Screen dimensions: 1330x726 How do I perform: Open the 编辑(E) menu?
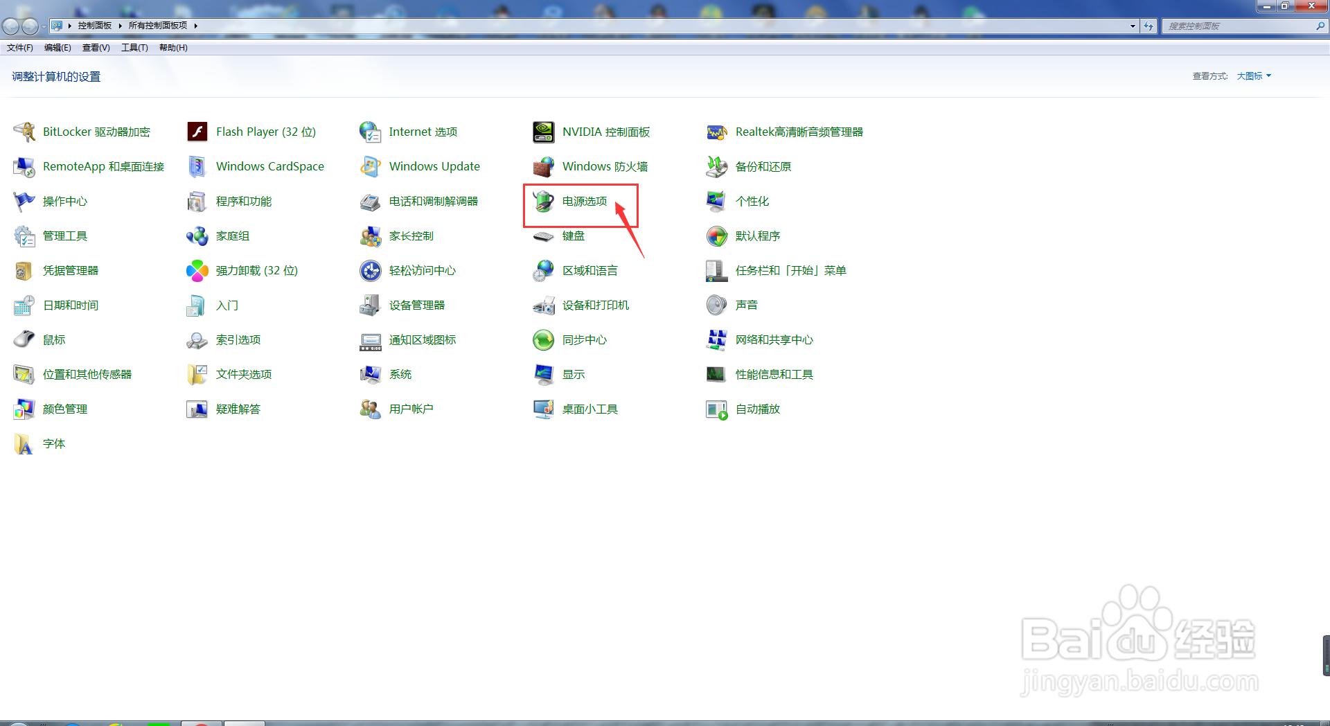pos(57,48)
